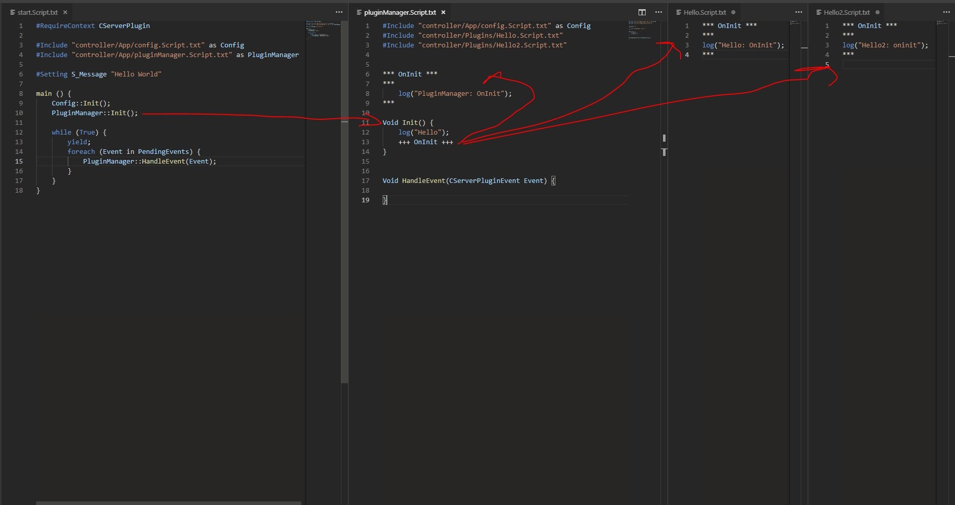Switch to the start.Script.txt tab

[x=38, y=12]
